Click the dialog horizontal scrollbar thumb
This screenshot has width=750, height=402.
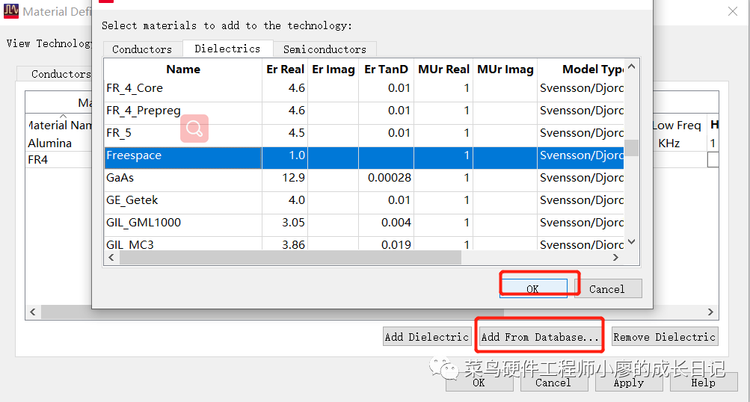coord(290,258)
